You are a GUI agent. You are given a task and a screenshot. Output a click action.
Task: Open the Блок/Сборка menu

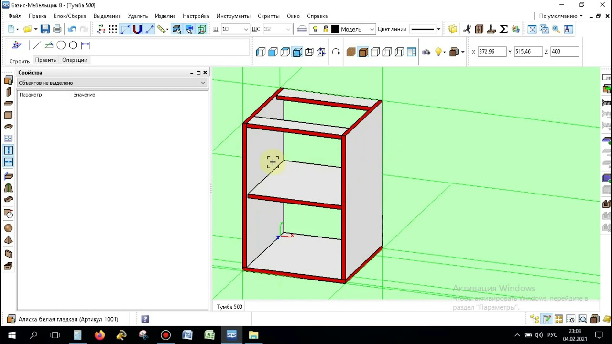click(x=70, y=16)
